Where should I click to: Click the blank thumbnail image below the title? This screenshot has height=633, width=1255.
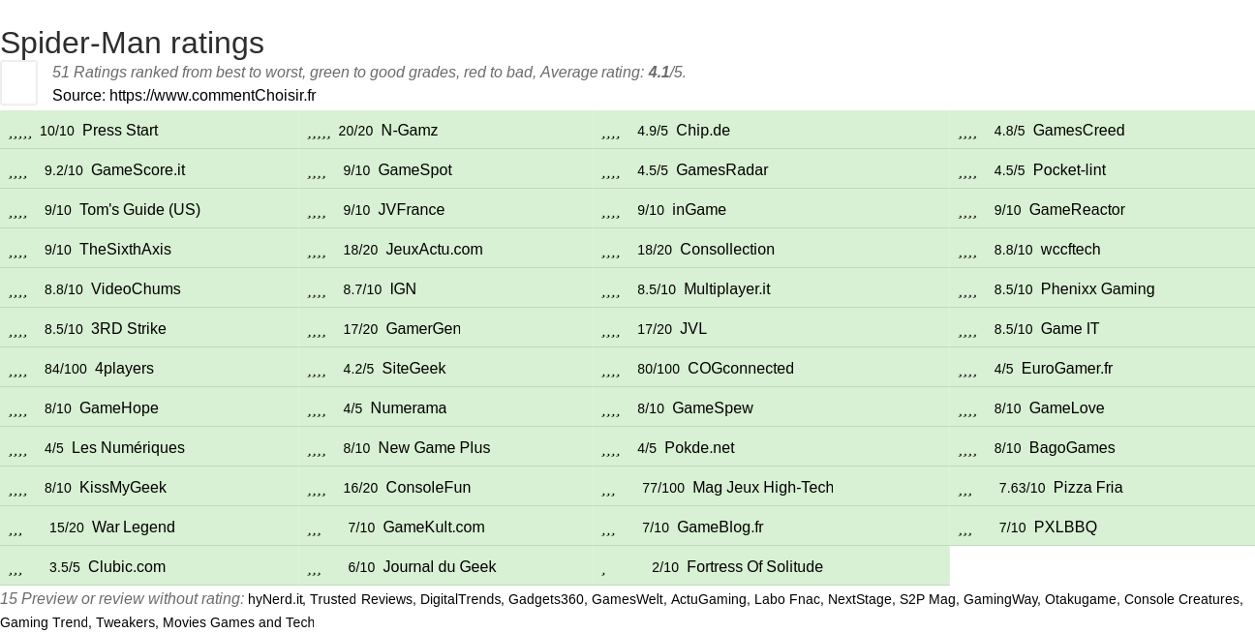18,82
